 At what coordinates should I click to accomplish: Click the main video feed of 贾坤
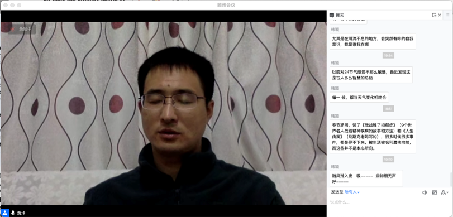click(164, 113)
